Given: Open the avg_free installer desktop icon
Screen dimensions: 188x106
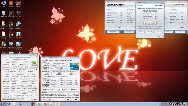Looking at the screenshot, I should coord(4,45).
